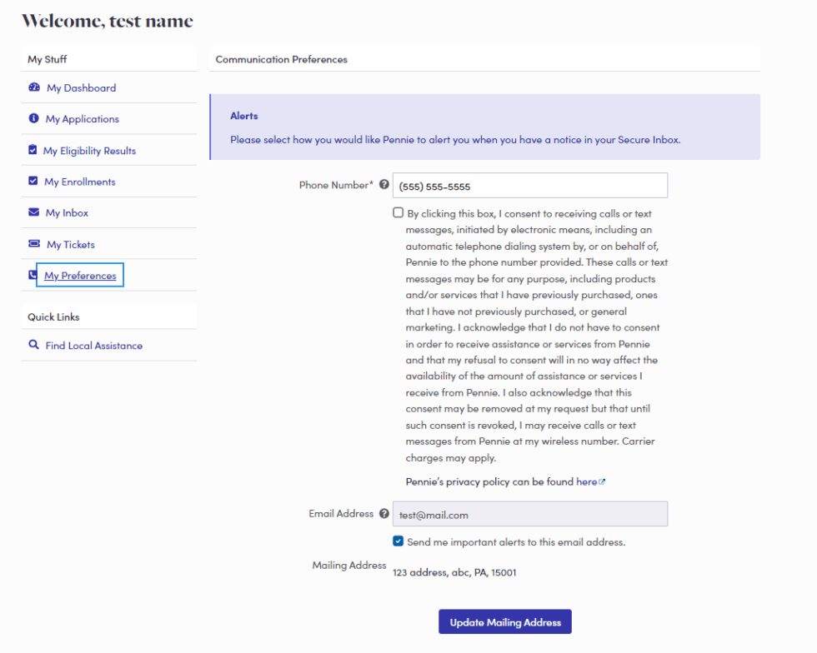The height and width of the screenshot is (653, 817).
Task: Click the My Applications info icon
Action: point(34,119)
